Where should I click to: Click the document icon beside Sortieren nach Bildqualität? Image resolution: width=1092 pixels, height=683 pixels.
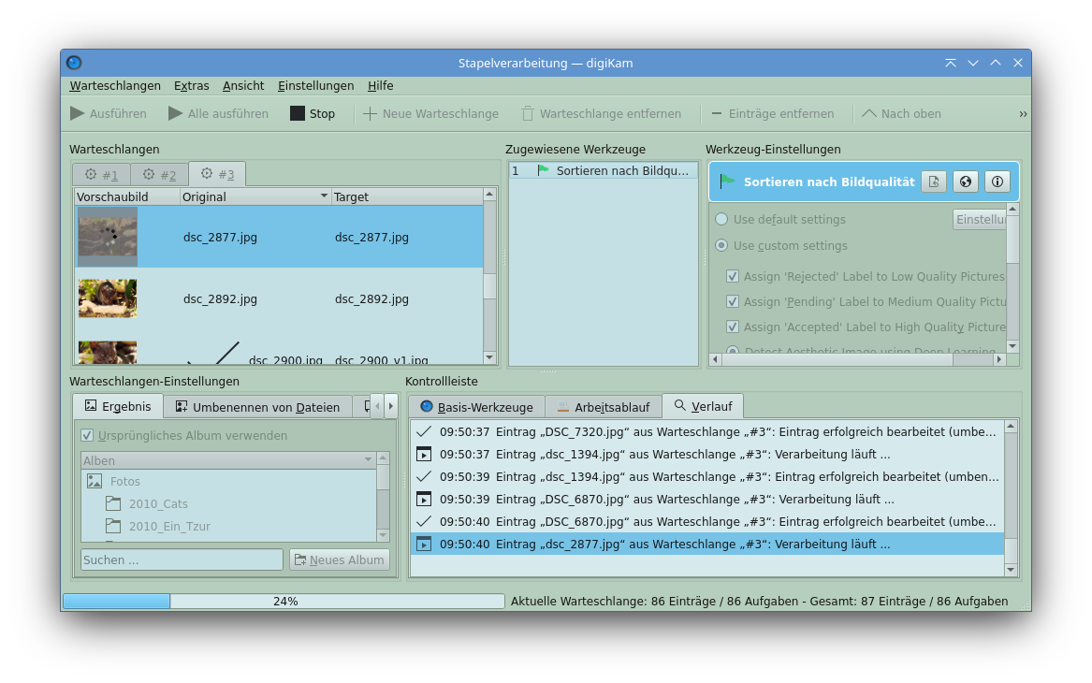pyautogui.click(x=933, y=182)
